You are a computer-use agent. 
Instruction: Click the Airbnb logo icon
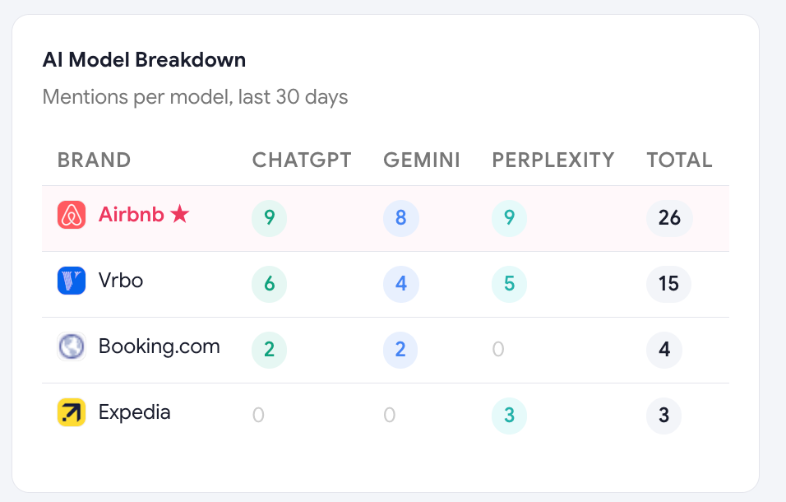(x=72, y=215)
